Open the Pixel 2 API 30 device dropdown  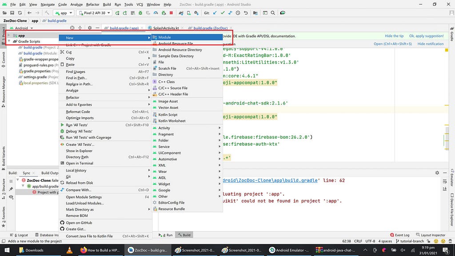click(x=94, y=13)
